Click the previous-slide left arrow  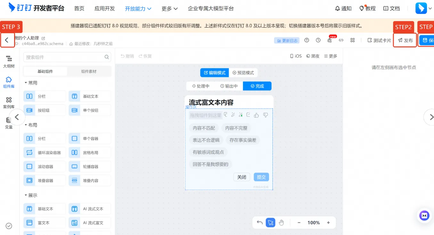(x=17, y=117)
